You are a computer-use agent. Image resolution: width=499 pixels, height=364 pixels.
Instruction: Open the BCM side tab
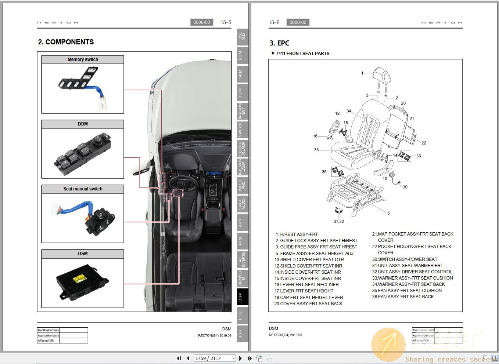click(242, 55)
